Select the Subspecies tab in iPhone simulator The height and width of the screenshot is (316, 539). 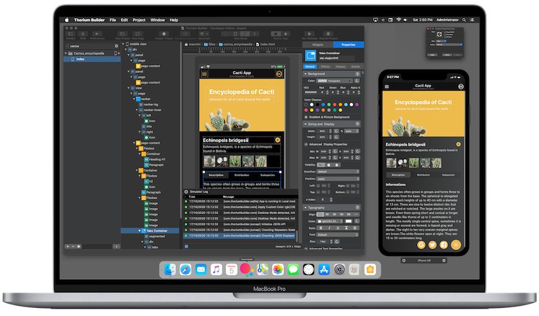pos(449,175)
